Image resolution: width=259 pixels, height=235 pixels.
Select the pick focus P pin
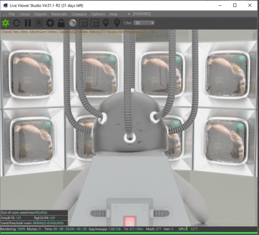tap(106, 23)
